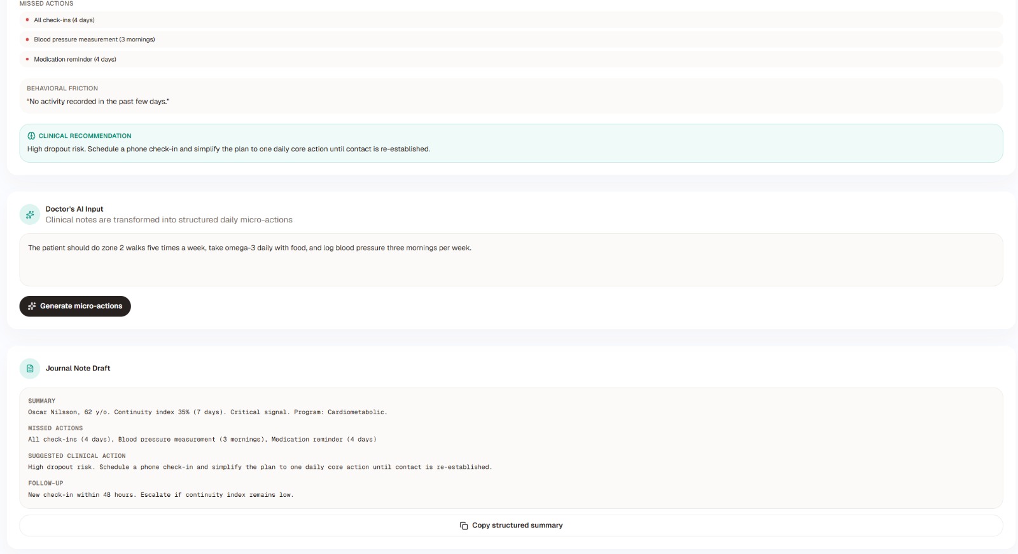The width and height of the screenshot is (1018, 554).
Task: Select the "Medication reminder (4 days)" row
Action: (x=511, y=59)
